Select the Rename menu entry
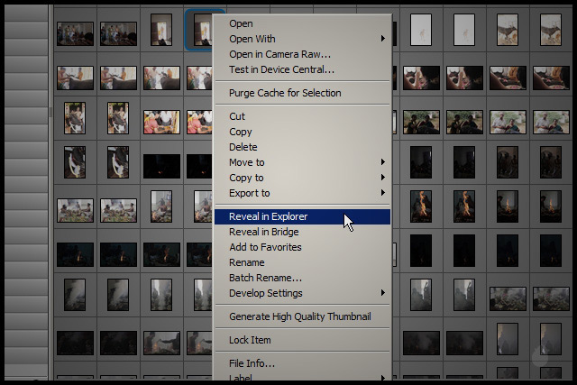The width and height of the screenshot is (577, 385). pos(247,262)
